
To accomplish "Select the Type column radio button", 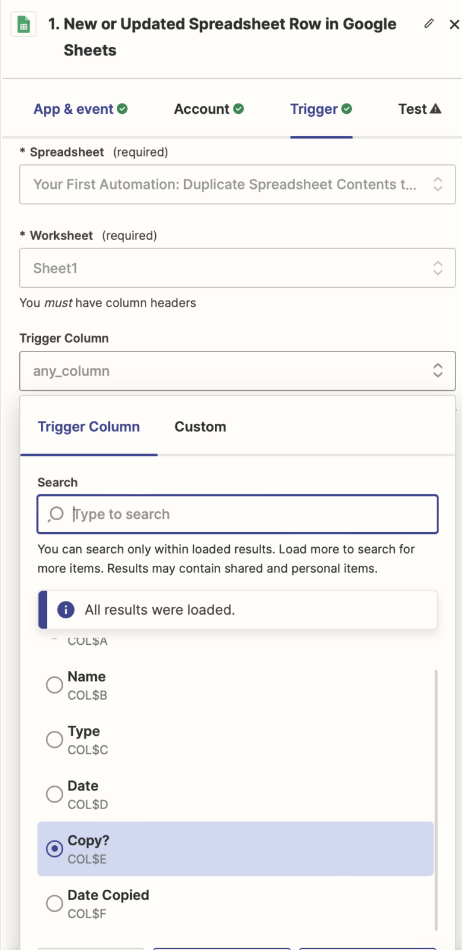I will pyautogui.click(x=55, y=739).
